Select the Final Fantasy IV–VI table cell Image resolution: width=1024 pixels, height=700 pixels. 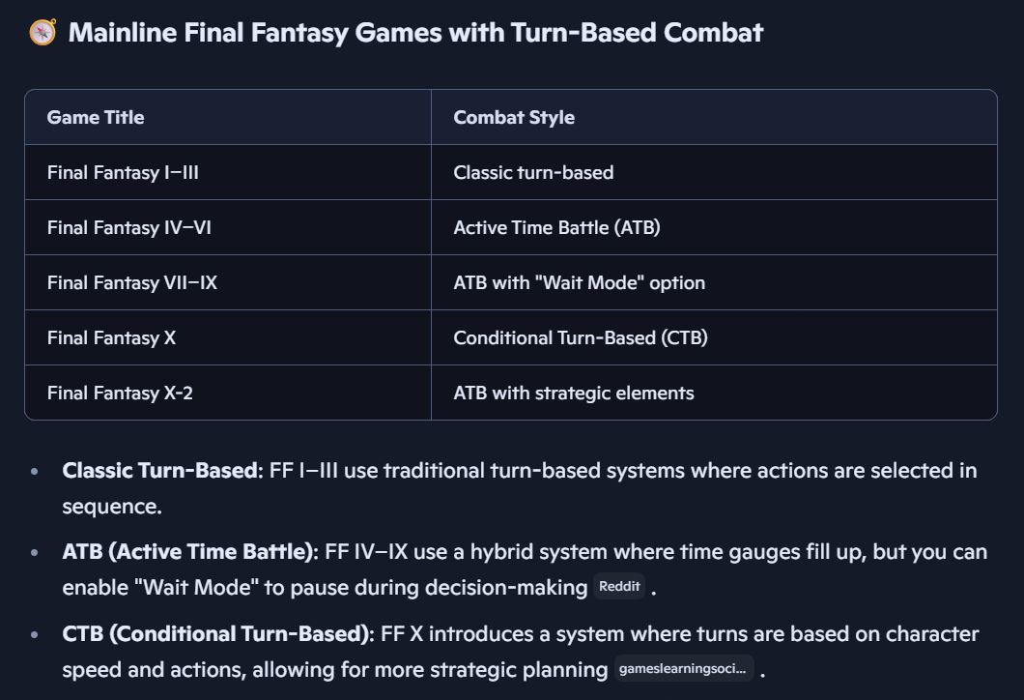tap(128, 228)
